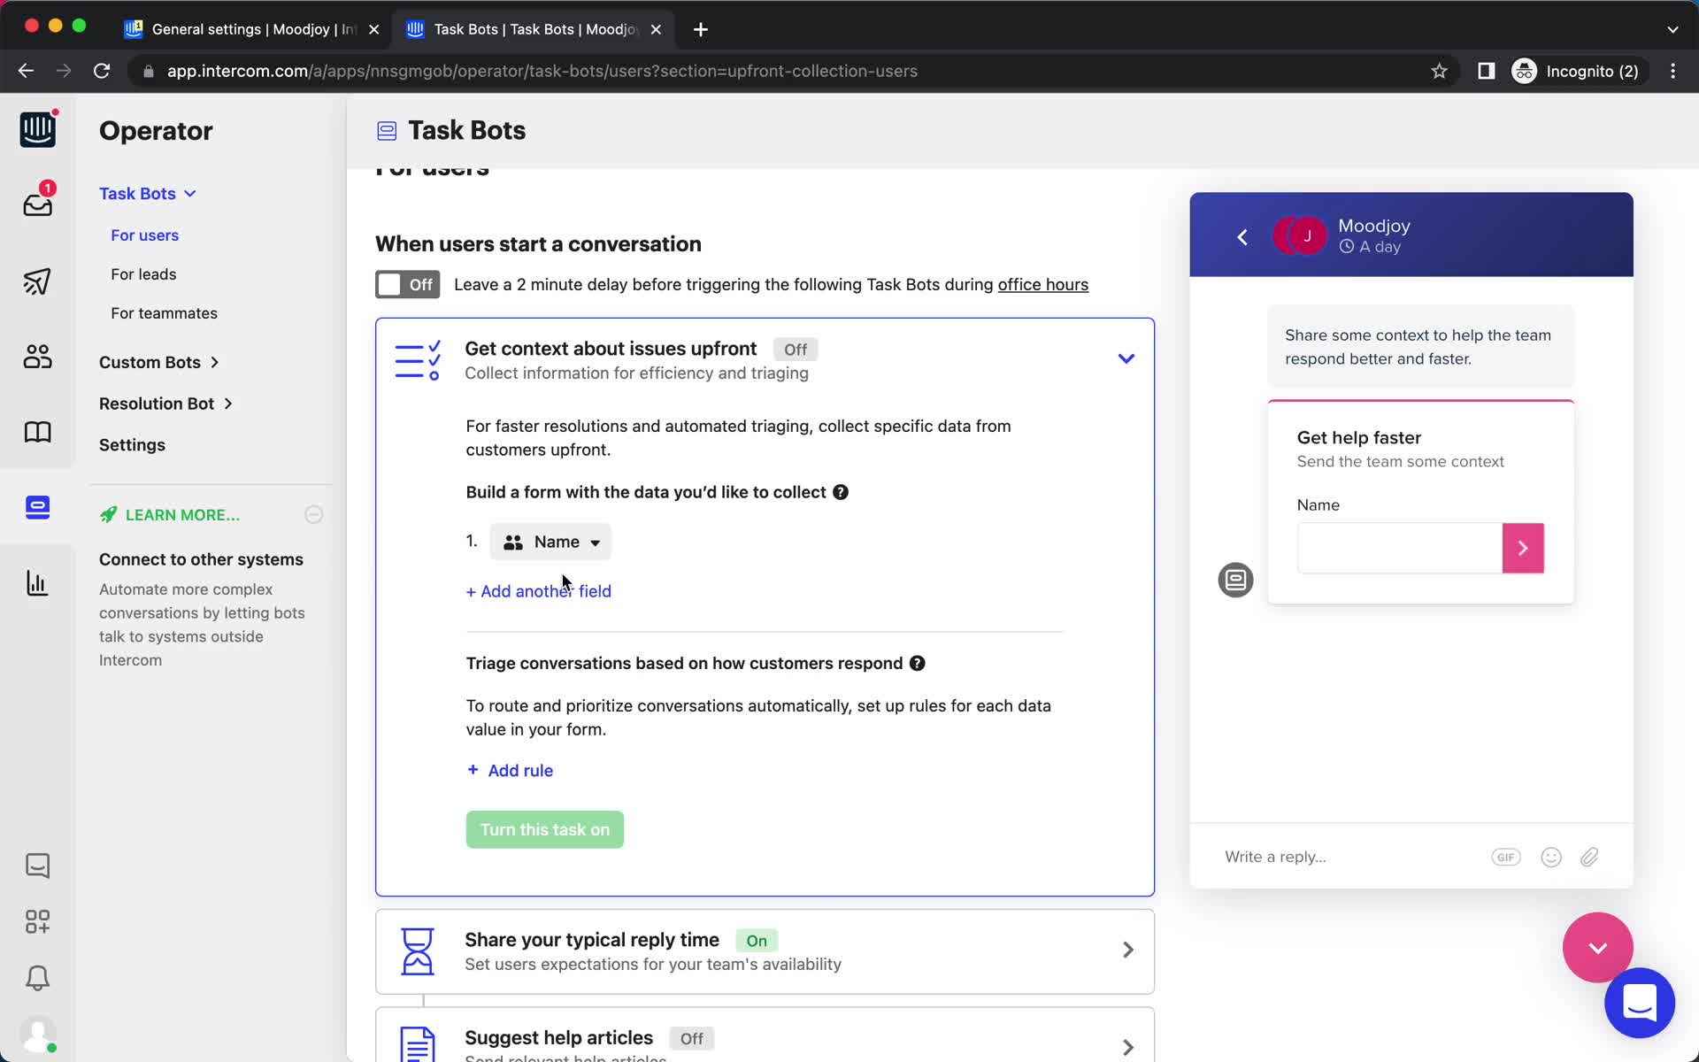Click help icon next to Build a form
Image resolution: width=1699 pixels, height=1062 pixels.
(841, 492)
